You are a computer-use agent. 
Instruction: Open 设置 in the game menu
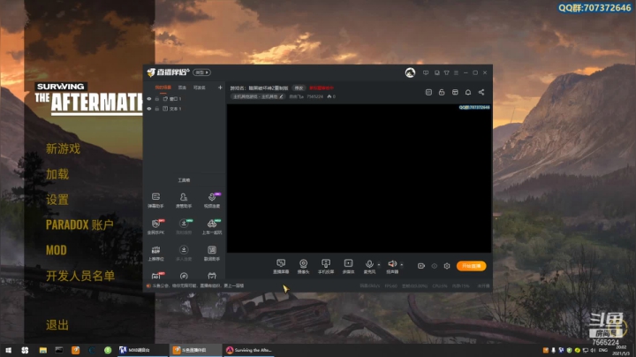[x=57, y=200]
